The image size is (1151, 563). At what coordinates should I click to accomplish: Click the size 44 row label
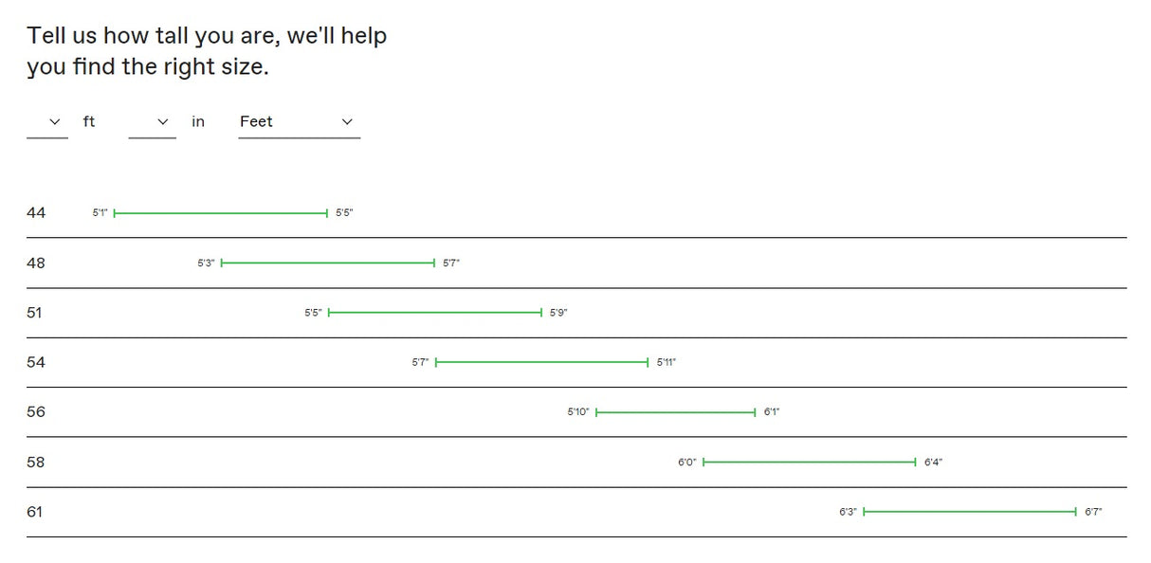point(36,213)
